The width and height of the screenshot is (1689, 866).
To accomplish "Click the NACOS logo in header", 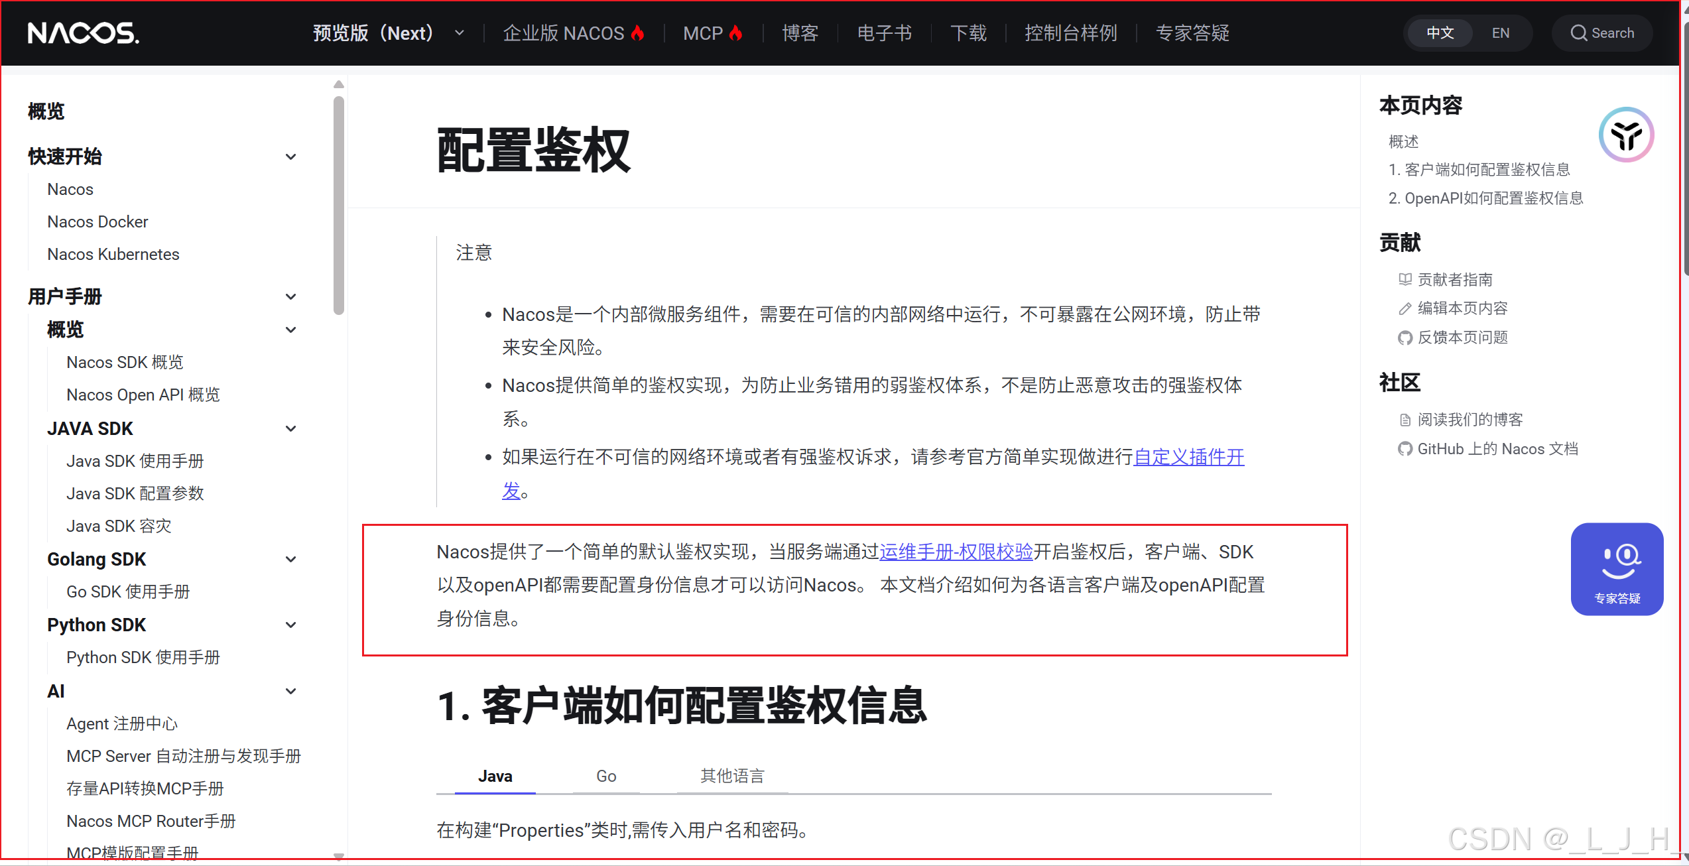I will pos(83,32).
